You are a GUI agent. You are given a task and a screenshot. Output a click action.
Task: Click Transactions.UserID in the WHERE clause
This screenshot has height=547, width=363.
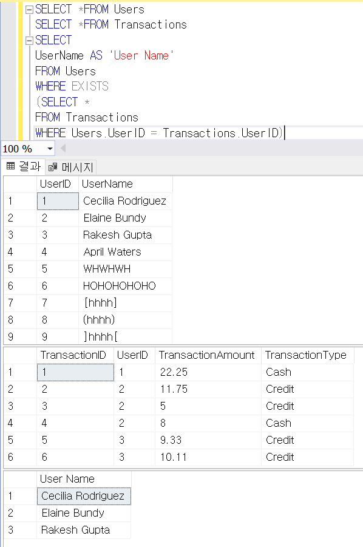221,134
